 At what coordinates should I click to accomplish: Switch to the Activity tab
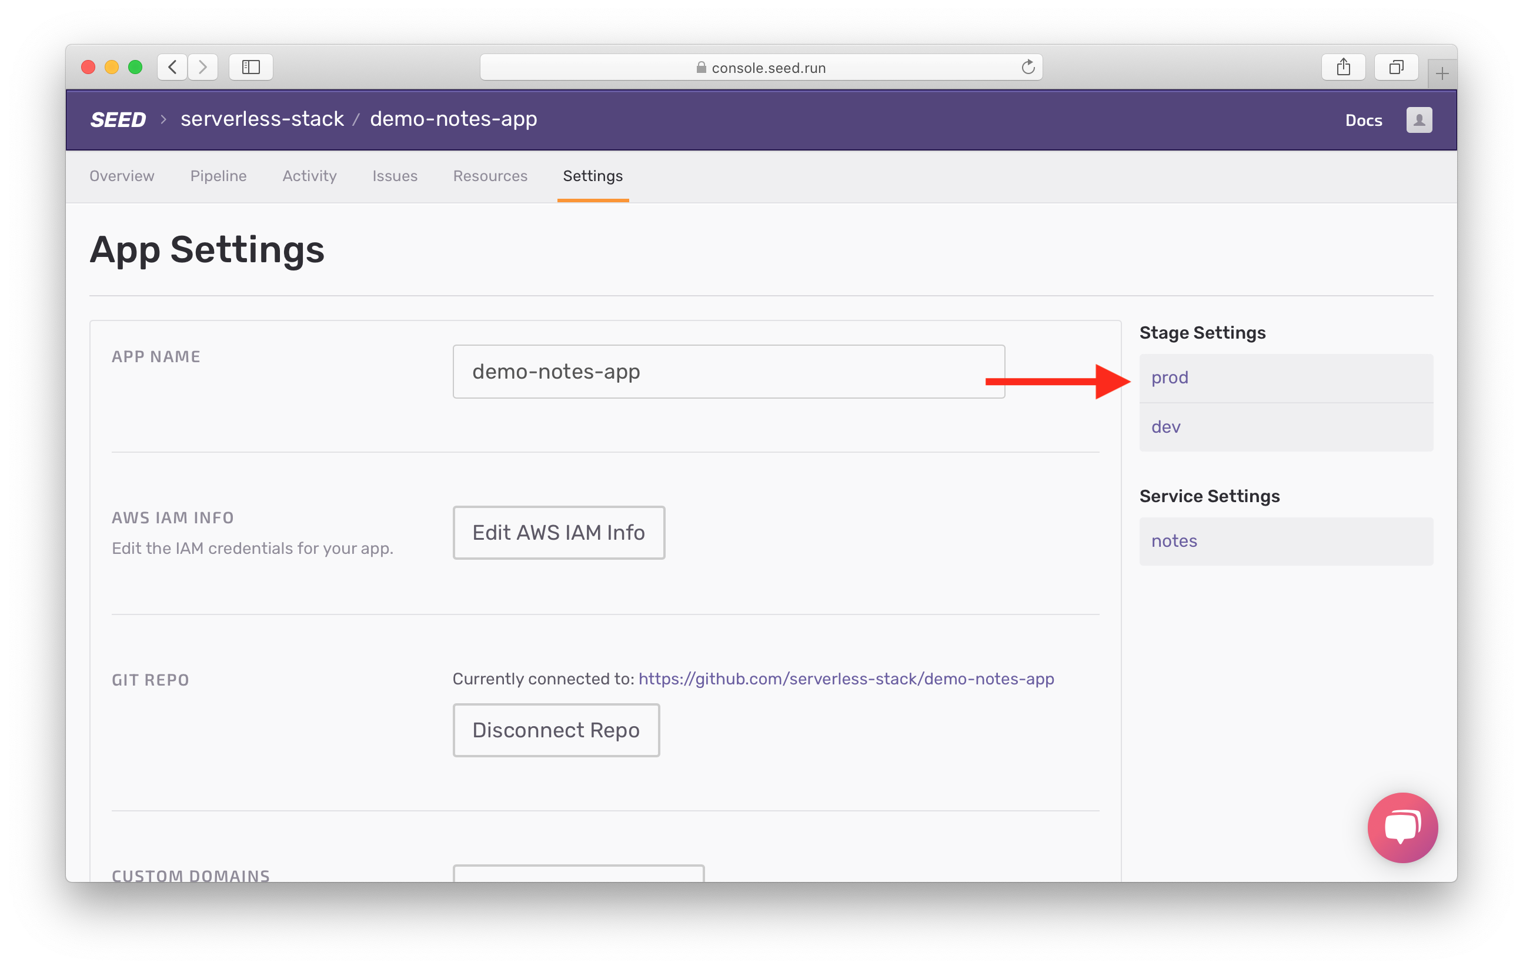(x=309, y=176)
